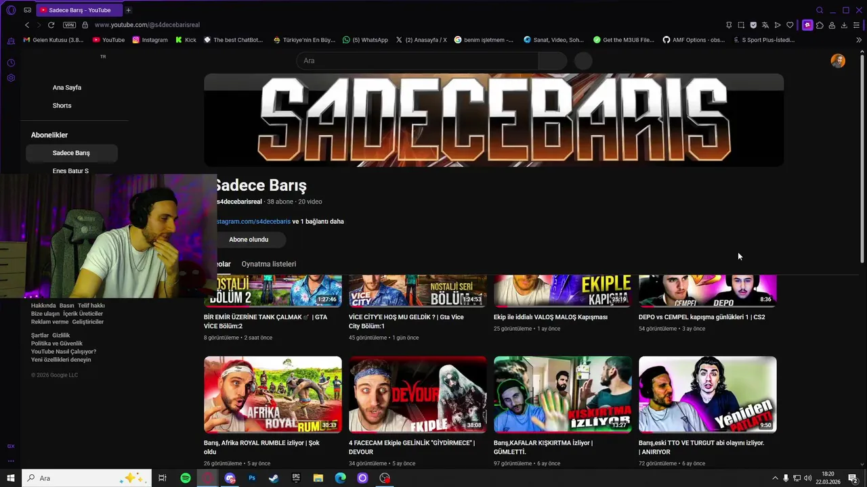This screenshot has width=867, height=487.
Task: Show hidden system tray icons chevron
Action: 775,478
